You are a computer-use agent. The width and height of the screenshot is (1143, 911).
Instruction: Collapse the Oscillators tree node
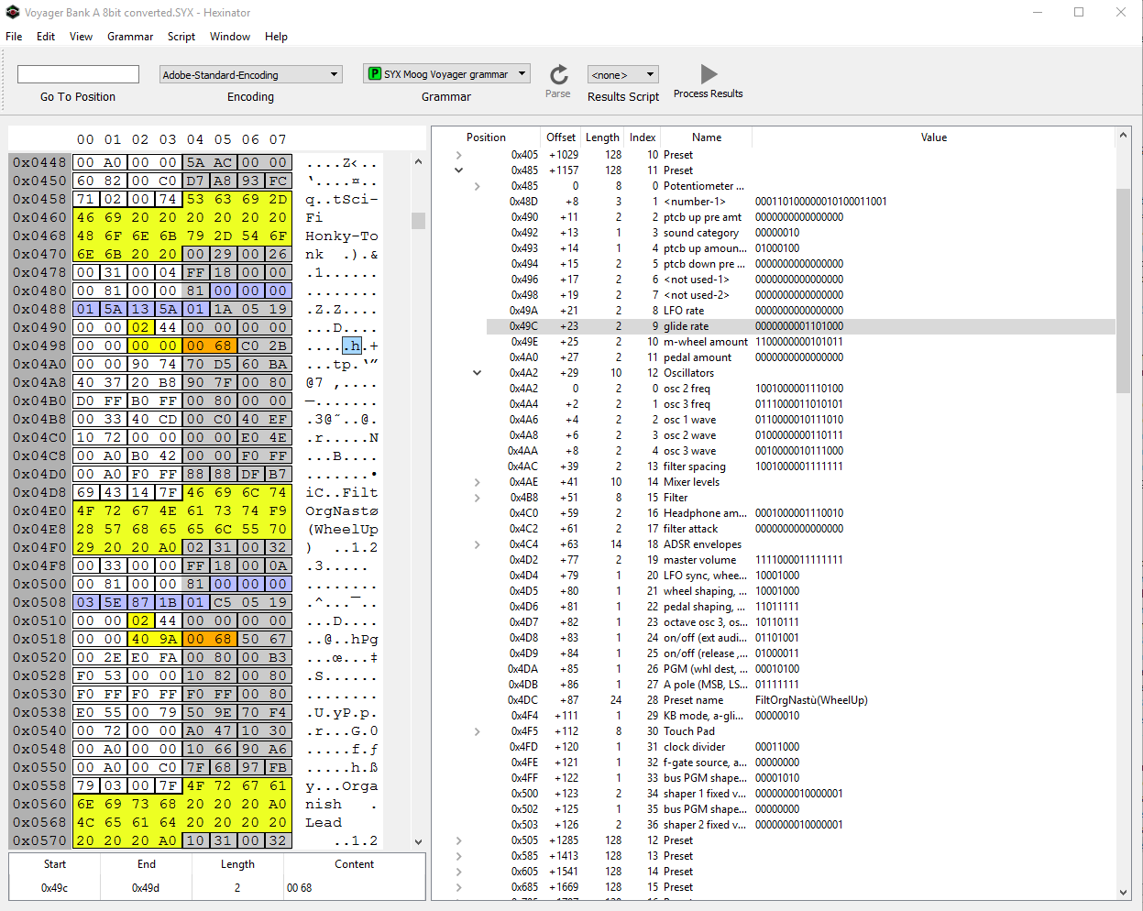(x=477, y=373)
